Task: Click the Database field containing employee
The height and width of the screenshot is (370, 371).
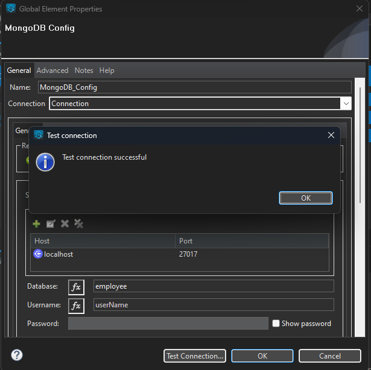Action: pyautogui.click(x=213, y=286)
